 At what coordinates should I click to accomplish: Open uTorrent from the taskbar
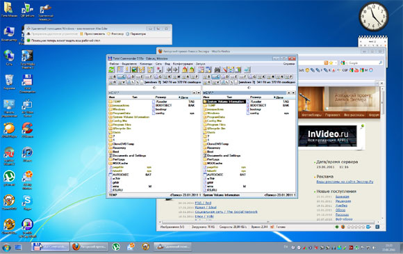(116, 247)
